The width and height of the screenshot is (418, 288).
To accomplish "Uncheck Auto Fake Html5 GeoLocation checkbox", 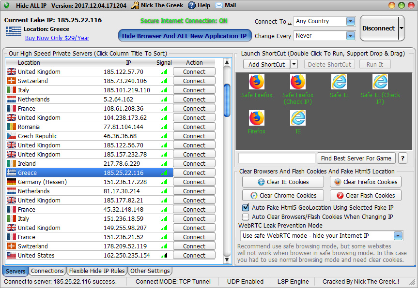I will click(x=246, y=207).
